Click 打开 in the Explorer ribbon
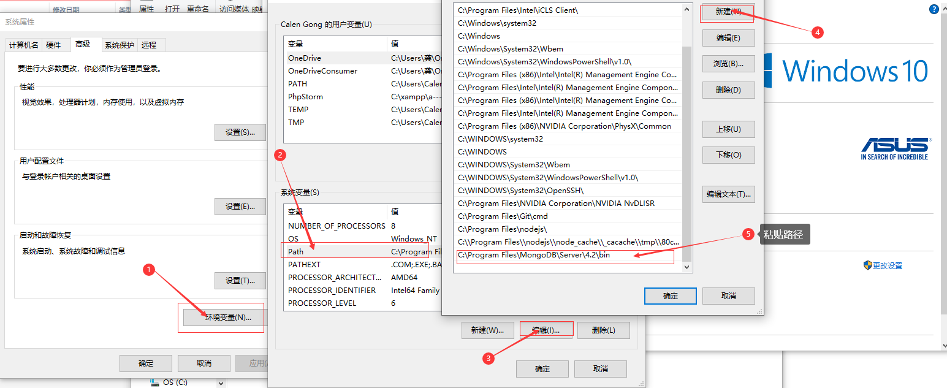947x388 pixels. point(172,9)
